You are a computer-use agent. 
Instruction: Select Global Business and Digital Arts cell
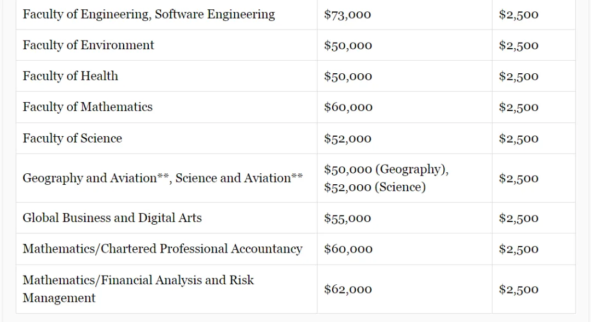pos(166,218)
